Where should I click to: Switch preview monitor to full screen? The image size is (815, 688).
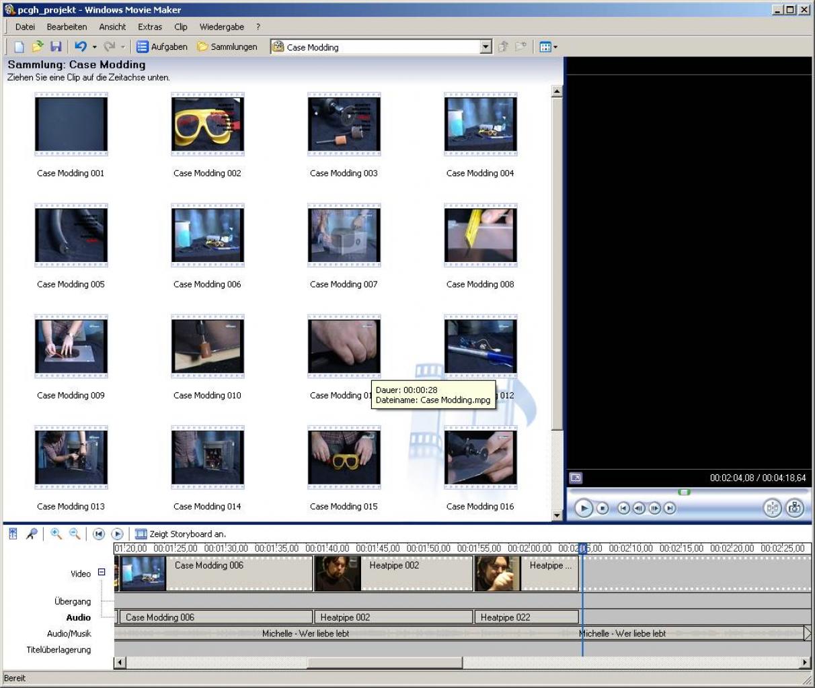click(x=576, y=478)
